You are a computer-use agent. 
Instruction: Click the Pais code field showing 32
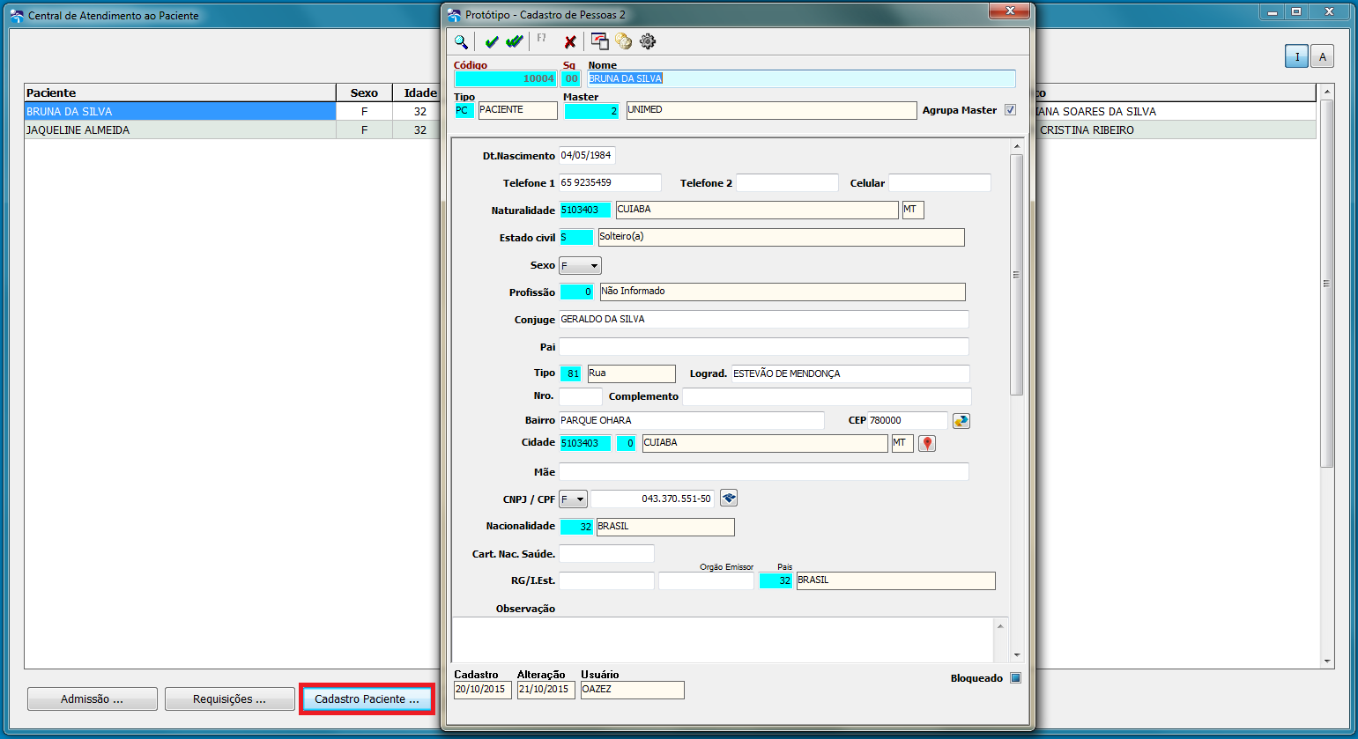(x=775, y=580)
